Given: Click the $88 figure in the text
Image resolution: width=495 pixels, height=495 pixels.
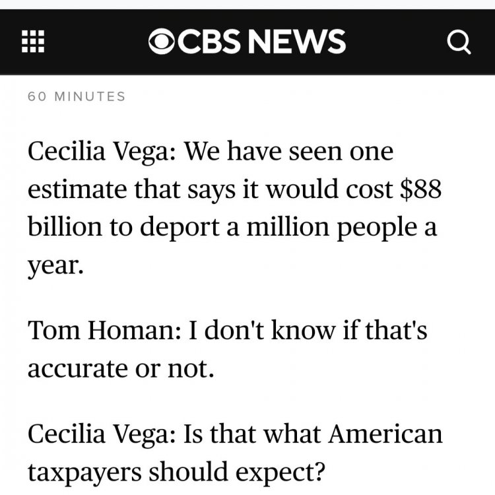Looking at the screenshot, I should click(x=421, y=189).
